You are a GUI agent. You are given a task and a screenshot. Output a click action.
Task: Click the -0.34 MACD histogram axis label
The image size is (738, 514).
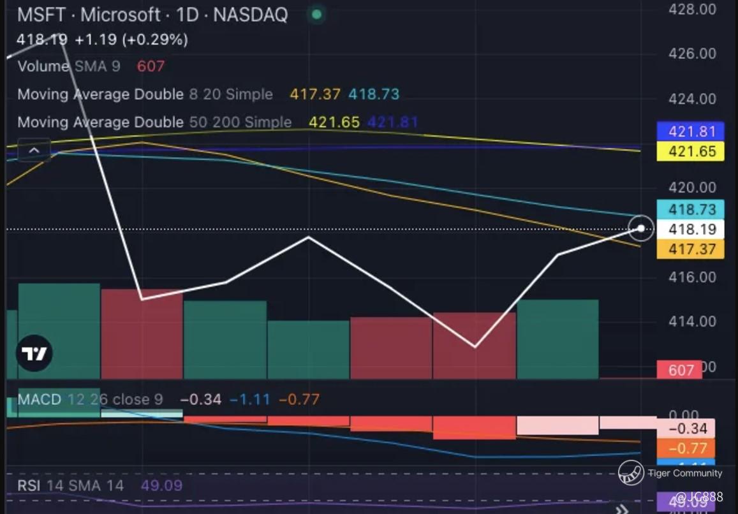687,429
